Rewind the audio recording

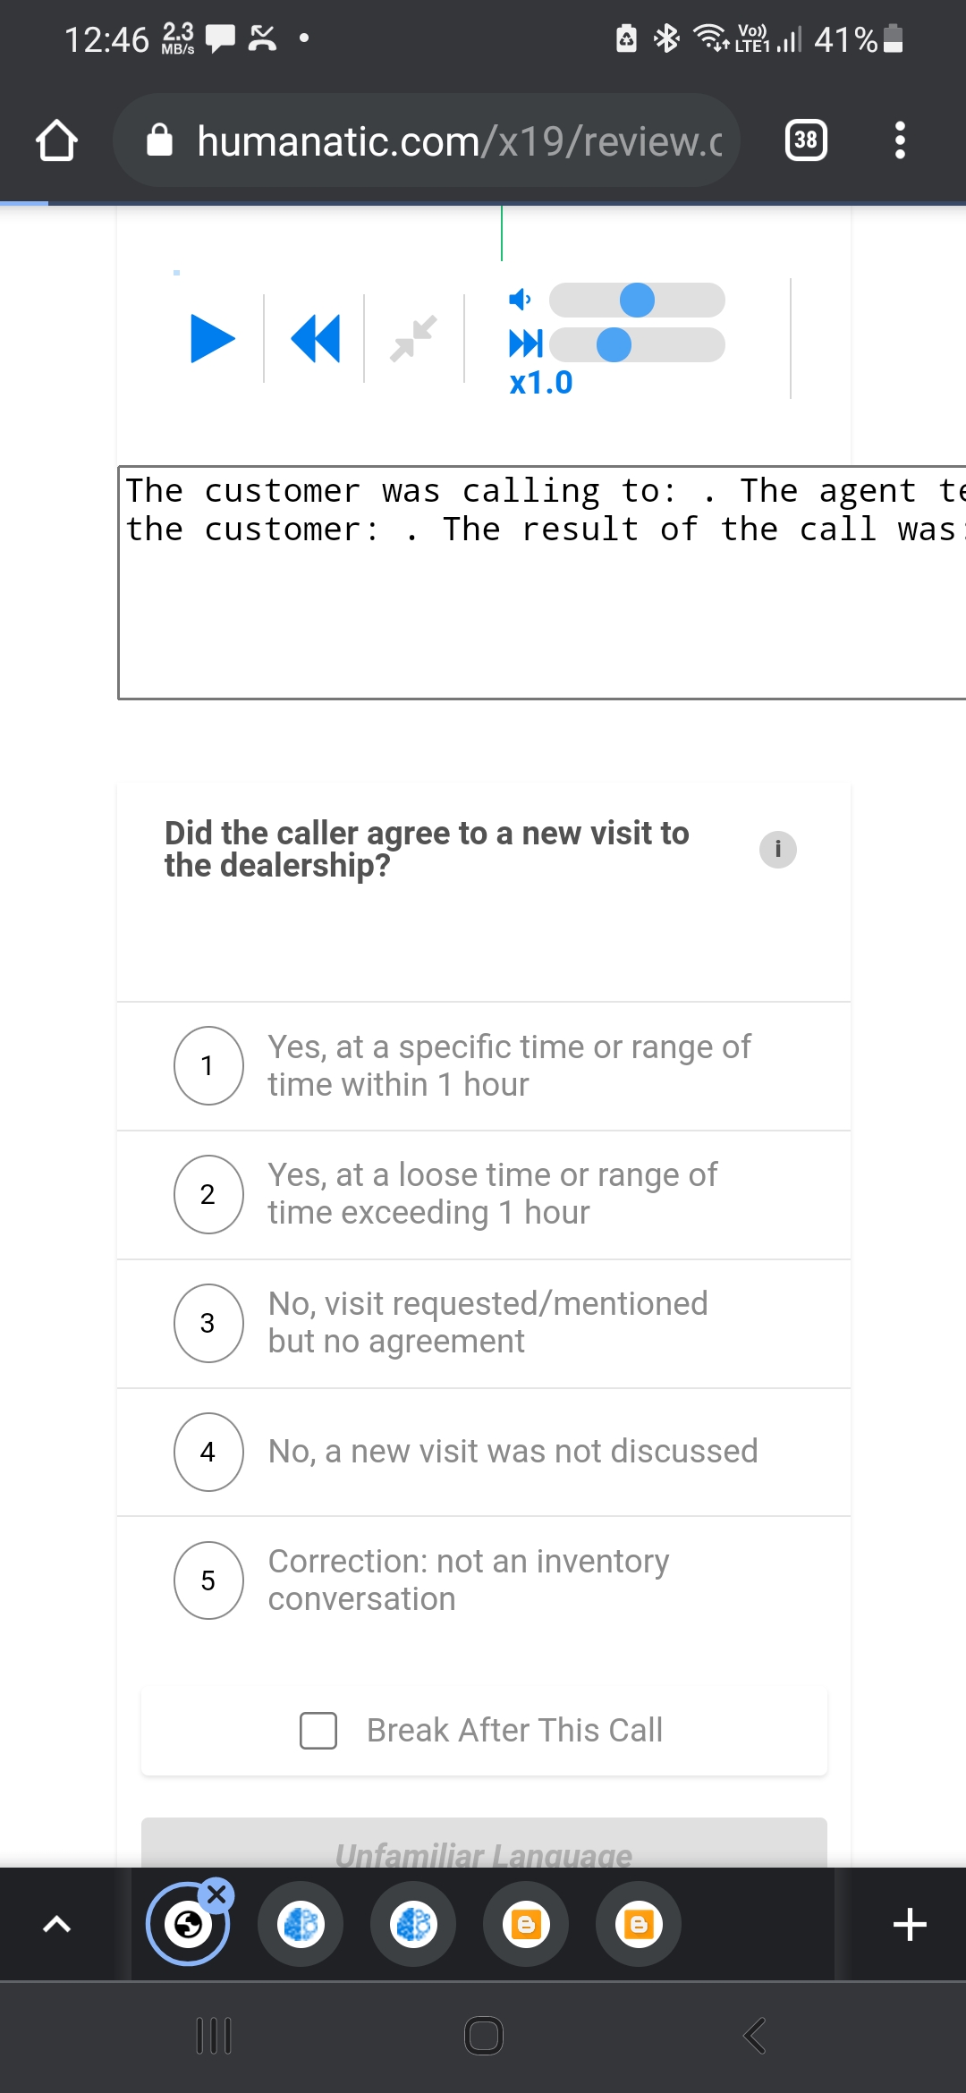(316, 339)
